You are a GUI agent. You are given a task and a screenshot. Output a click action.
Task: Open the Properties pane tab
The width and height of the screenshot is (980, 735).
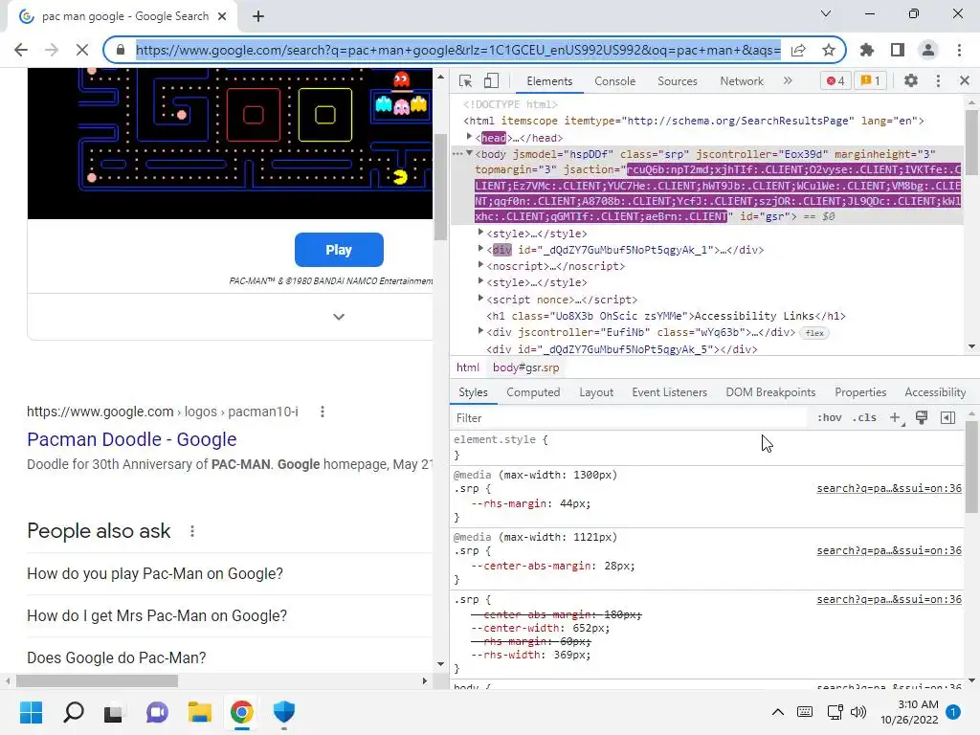click(x=860, y=392)
